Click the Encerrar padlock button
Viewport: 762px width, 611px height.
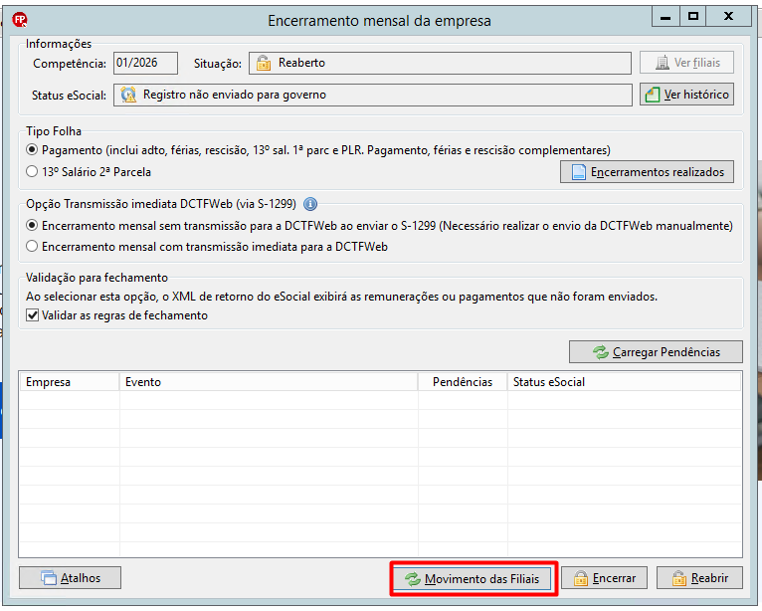604,578
